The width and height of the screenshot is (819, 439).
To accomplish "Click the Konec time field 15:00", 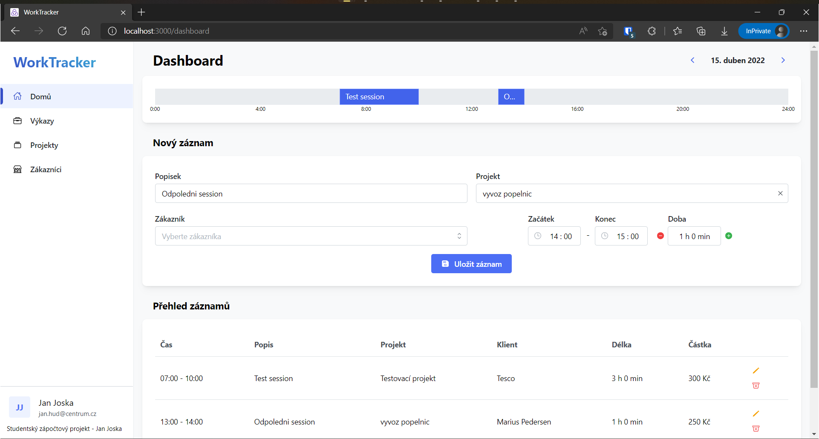I will (x=621, y=236).
